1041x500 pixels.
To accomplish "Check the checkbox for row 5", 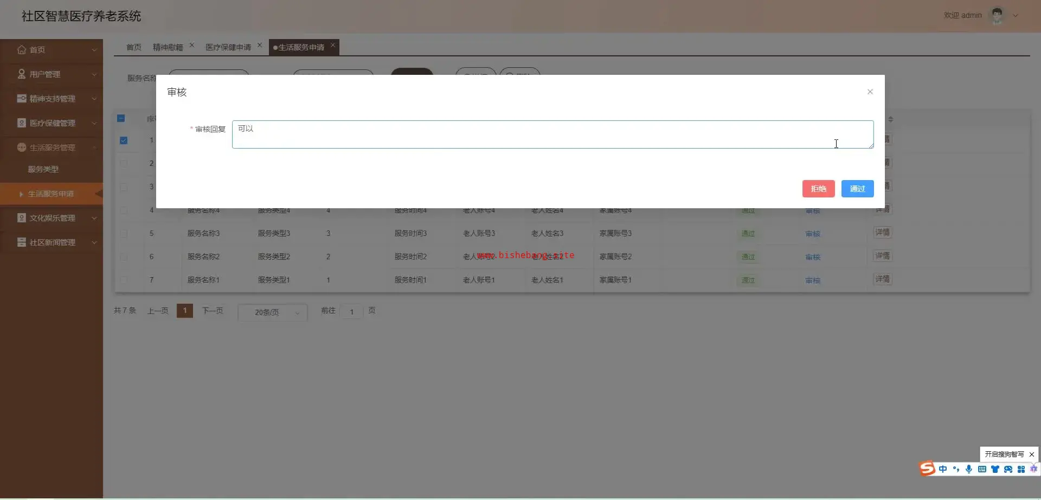I will point(124,233).
